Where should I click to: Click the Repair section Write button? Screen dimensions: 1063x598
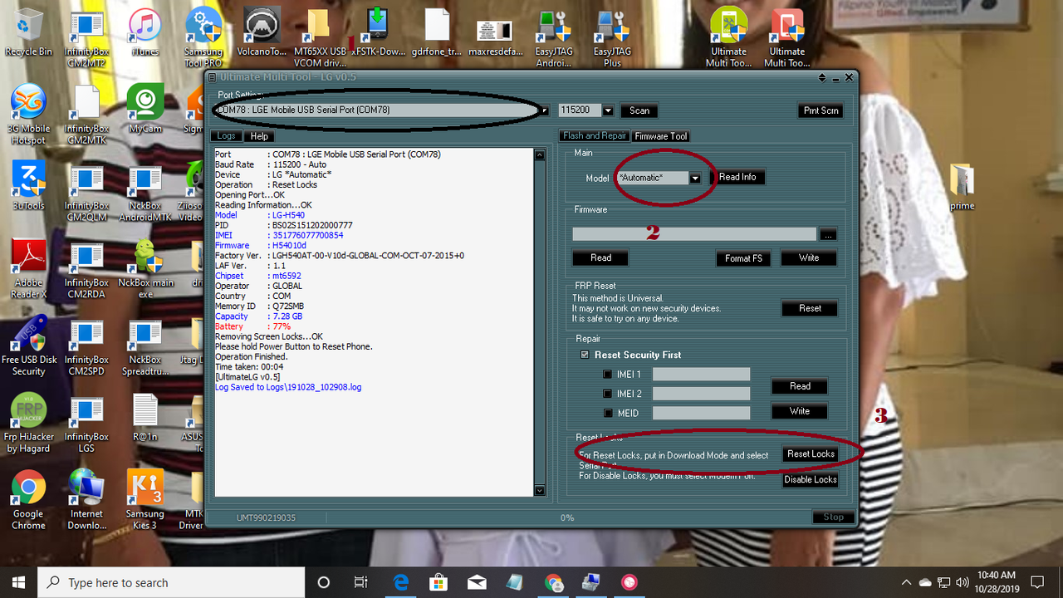coord(800,411)
